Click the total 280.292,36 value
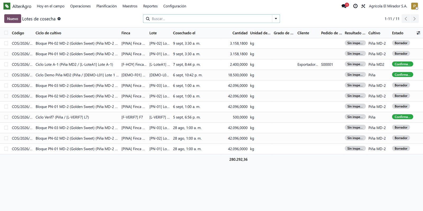Viewport: 423px width, 211px height. click(238, 159)
